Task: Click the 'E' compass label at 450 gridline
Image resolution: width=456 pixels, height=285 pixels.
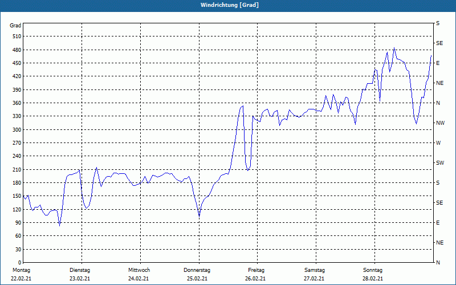Action: [438, 63]
